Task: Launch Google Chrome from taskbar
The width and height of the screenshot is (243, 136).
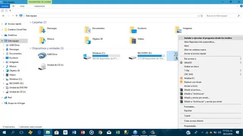Action: point(100,133)
